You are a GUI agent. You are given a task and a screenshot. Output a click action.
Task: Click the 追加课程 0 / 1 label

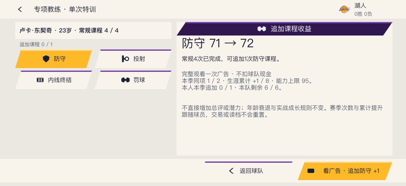click(x=36, y=44)
